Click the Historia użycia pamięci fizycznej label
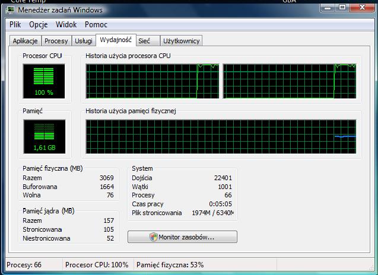Viewport: 378px width, 275px height. 131,111
